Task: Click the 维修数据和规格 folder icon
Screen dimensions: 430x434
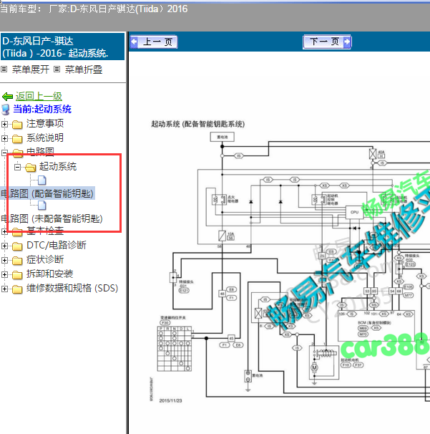Action: pyautogui.click(x=17, y=289)
